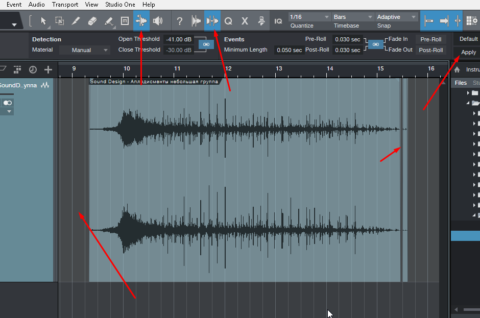Open the Studio One menu
480x318 pixels.
click(120, 5)
